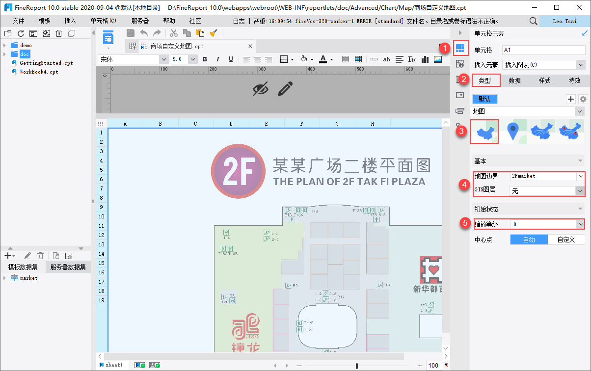Toggle the crossed-out eye visibility icon
This screenshot has height=371, width=591.
pyautogui.click(x=261, y=89)
